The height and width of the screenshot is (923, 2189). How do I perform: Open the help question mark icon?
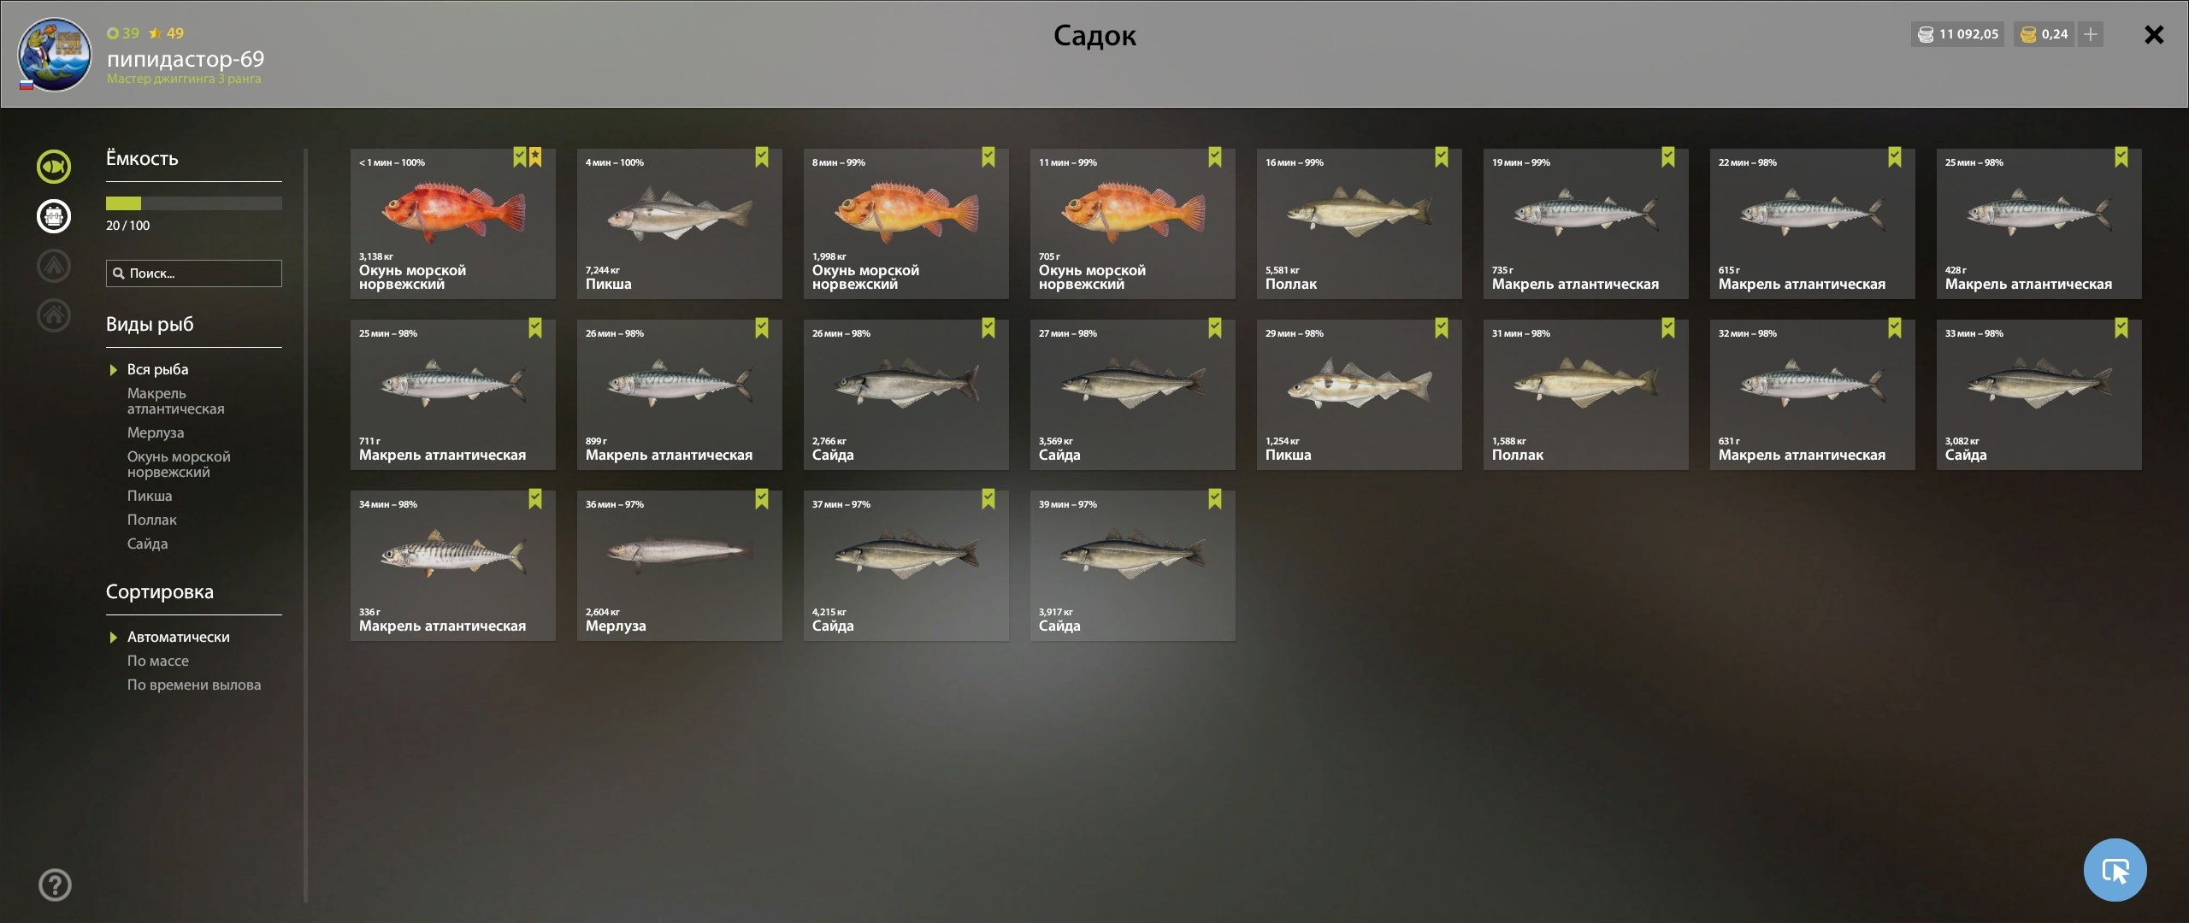pos(56,885)
